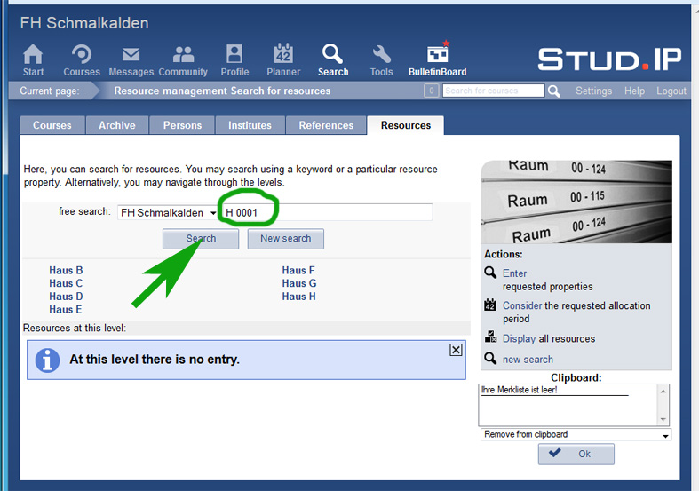This screenshot has width=699, height=491.
Task: Click the new search action link
Action: tap(528, 359)
